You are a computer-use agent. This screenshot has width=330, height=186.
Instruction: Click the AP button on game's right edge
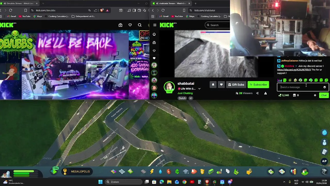324,161
